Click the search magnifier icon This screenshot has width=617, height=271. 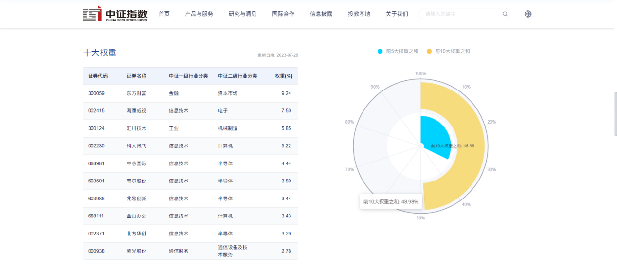tap(505, 14)
